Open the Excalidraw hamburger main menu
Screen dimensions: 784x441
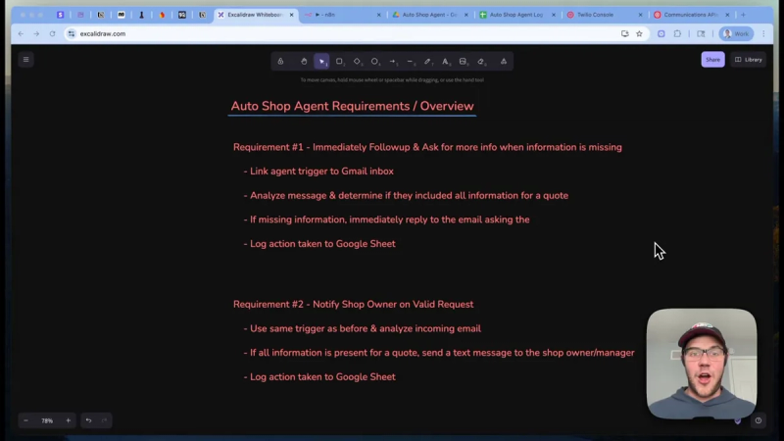pyautogui.click(x=26, y=60)
